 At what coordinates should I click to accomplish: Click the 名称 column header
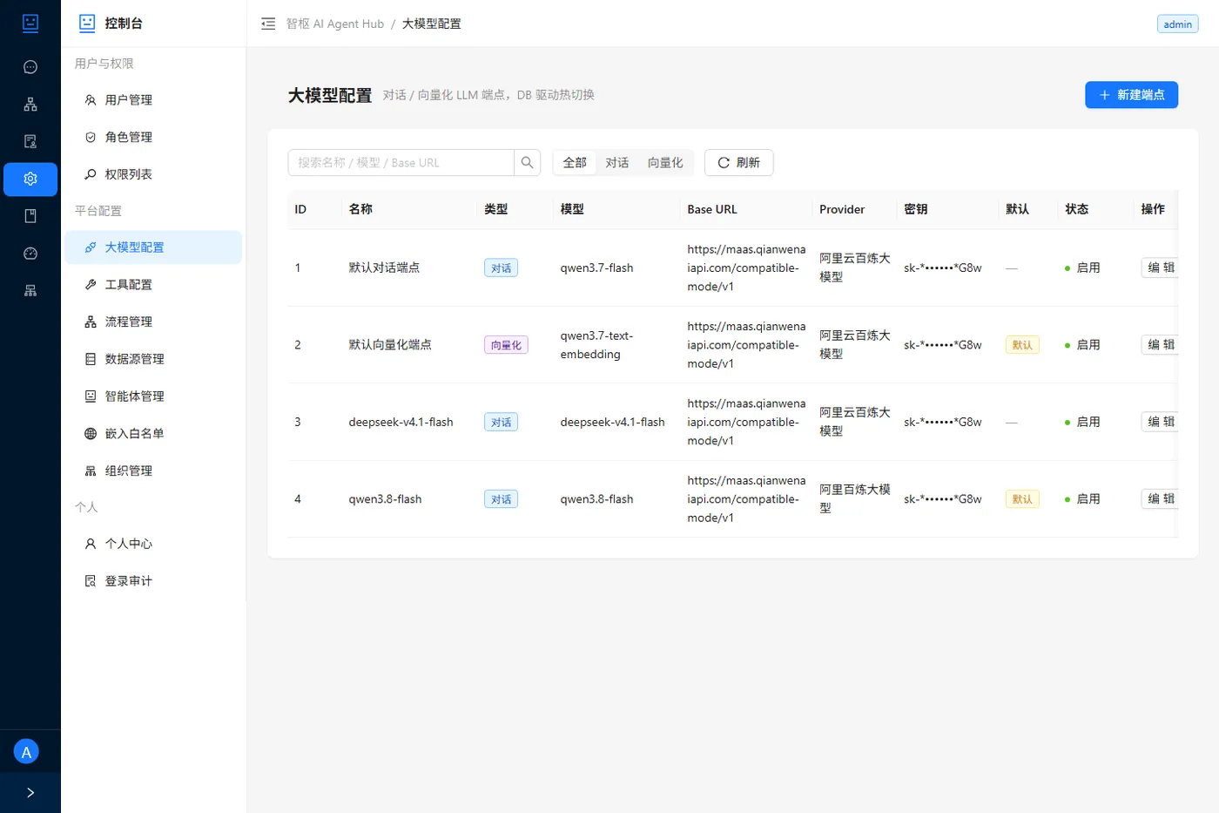[360, 209]
